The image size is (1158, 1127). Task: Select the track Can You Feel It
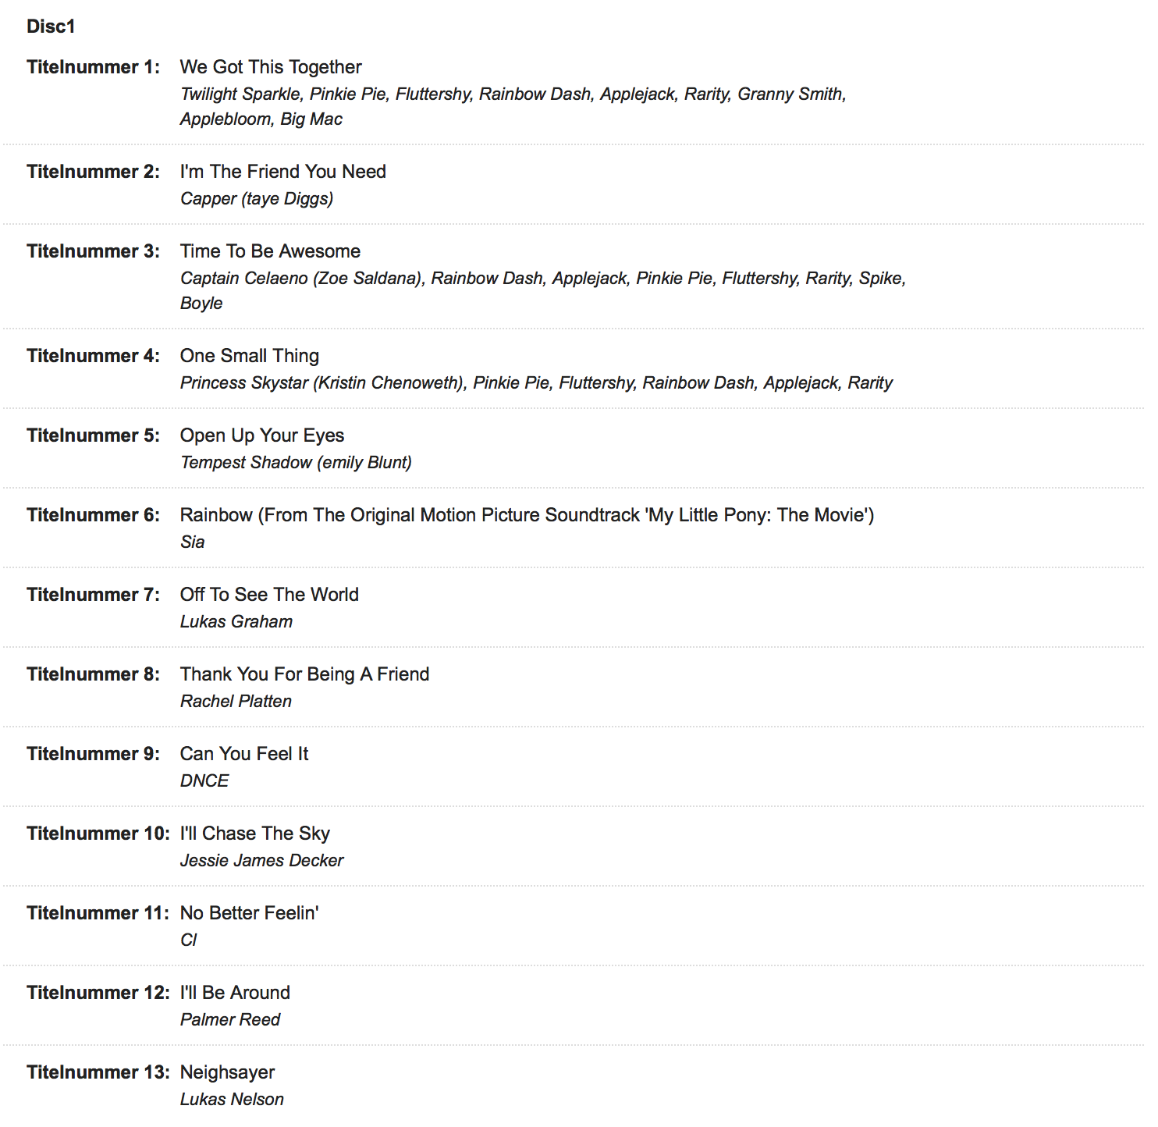244,754
